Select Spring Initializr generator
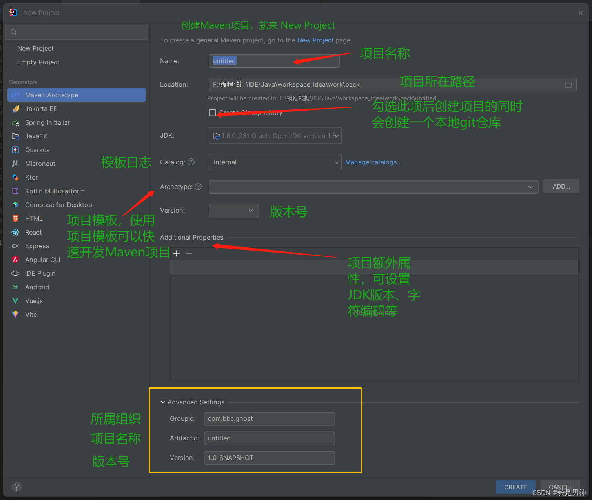 77,123
